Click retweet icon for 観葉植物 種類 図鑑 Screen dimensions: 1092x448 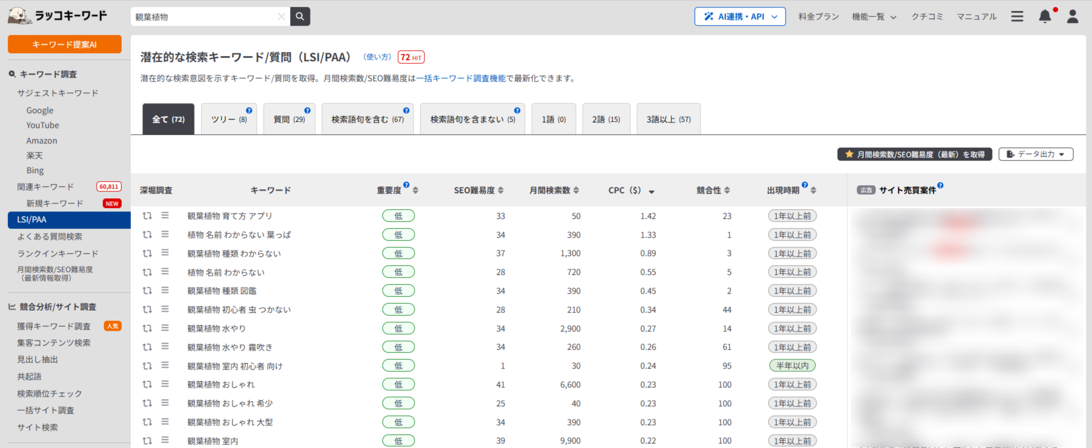148,291
